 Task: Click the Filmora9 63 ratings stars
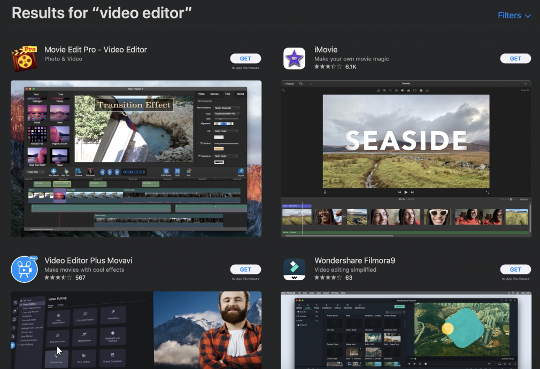[328, 278]
